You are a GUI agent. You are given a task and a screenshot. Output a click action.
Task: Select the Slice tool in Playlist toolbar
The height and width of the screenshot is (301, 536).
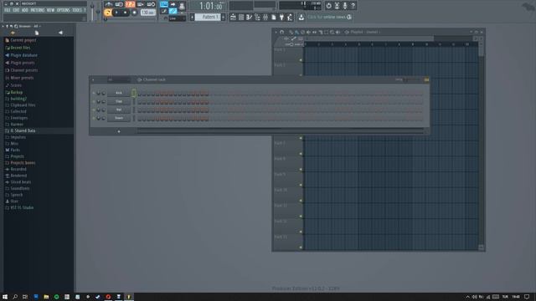[x=320, y=32]
